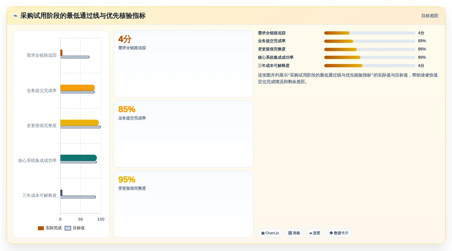Click the 95% data card value
This screenshot has height=251, width=452.
[127, 180]
